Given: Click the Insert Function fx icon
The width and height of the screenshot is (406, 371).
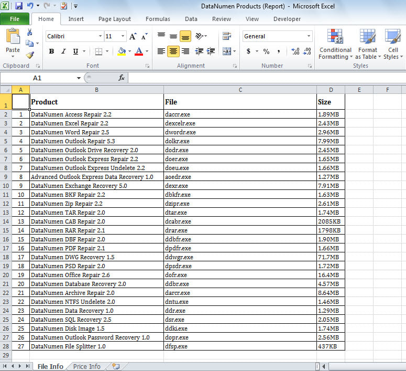Looking at the screenshot, I should tap(122, 78).
